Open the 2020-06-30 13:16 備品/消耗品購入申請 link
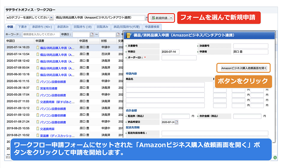The width and height of the screenshot is (282, 168). 57,75
